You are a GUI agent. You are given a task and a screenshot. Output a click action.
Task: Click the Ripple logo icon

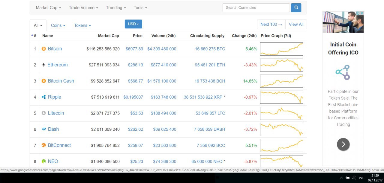click(44, 97)
